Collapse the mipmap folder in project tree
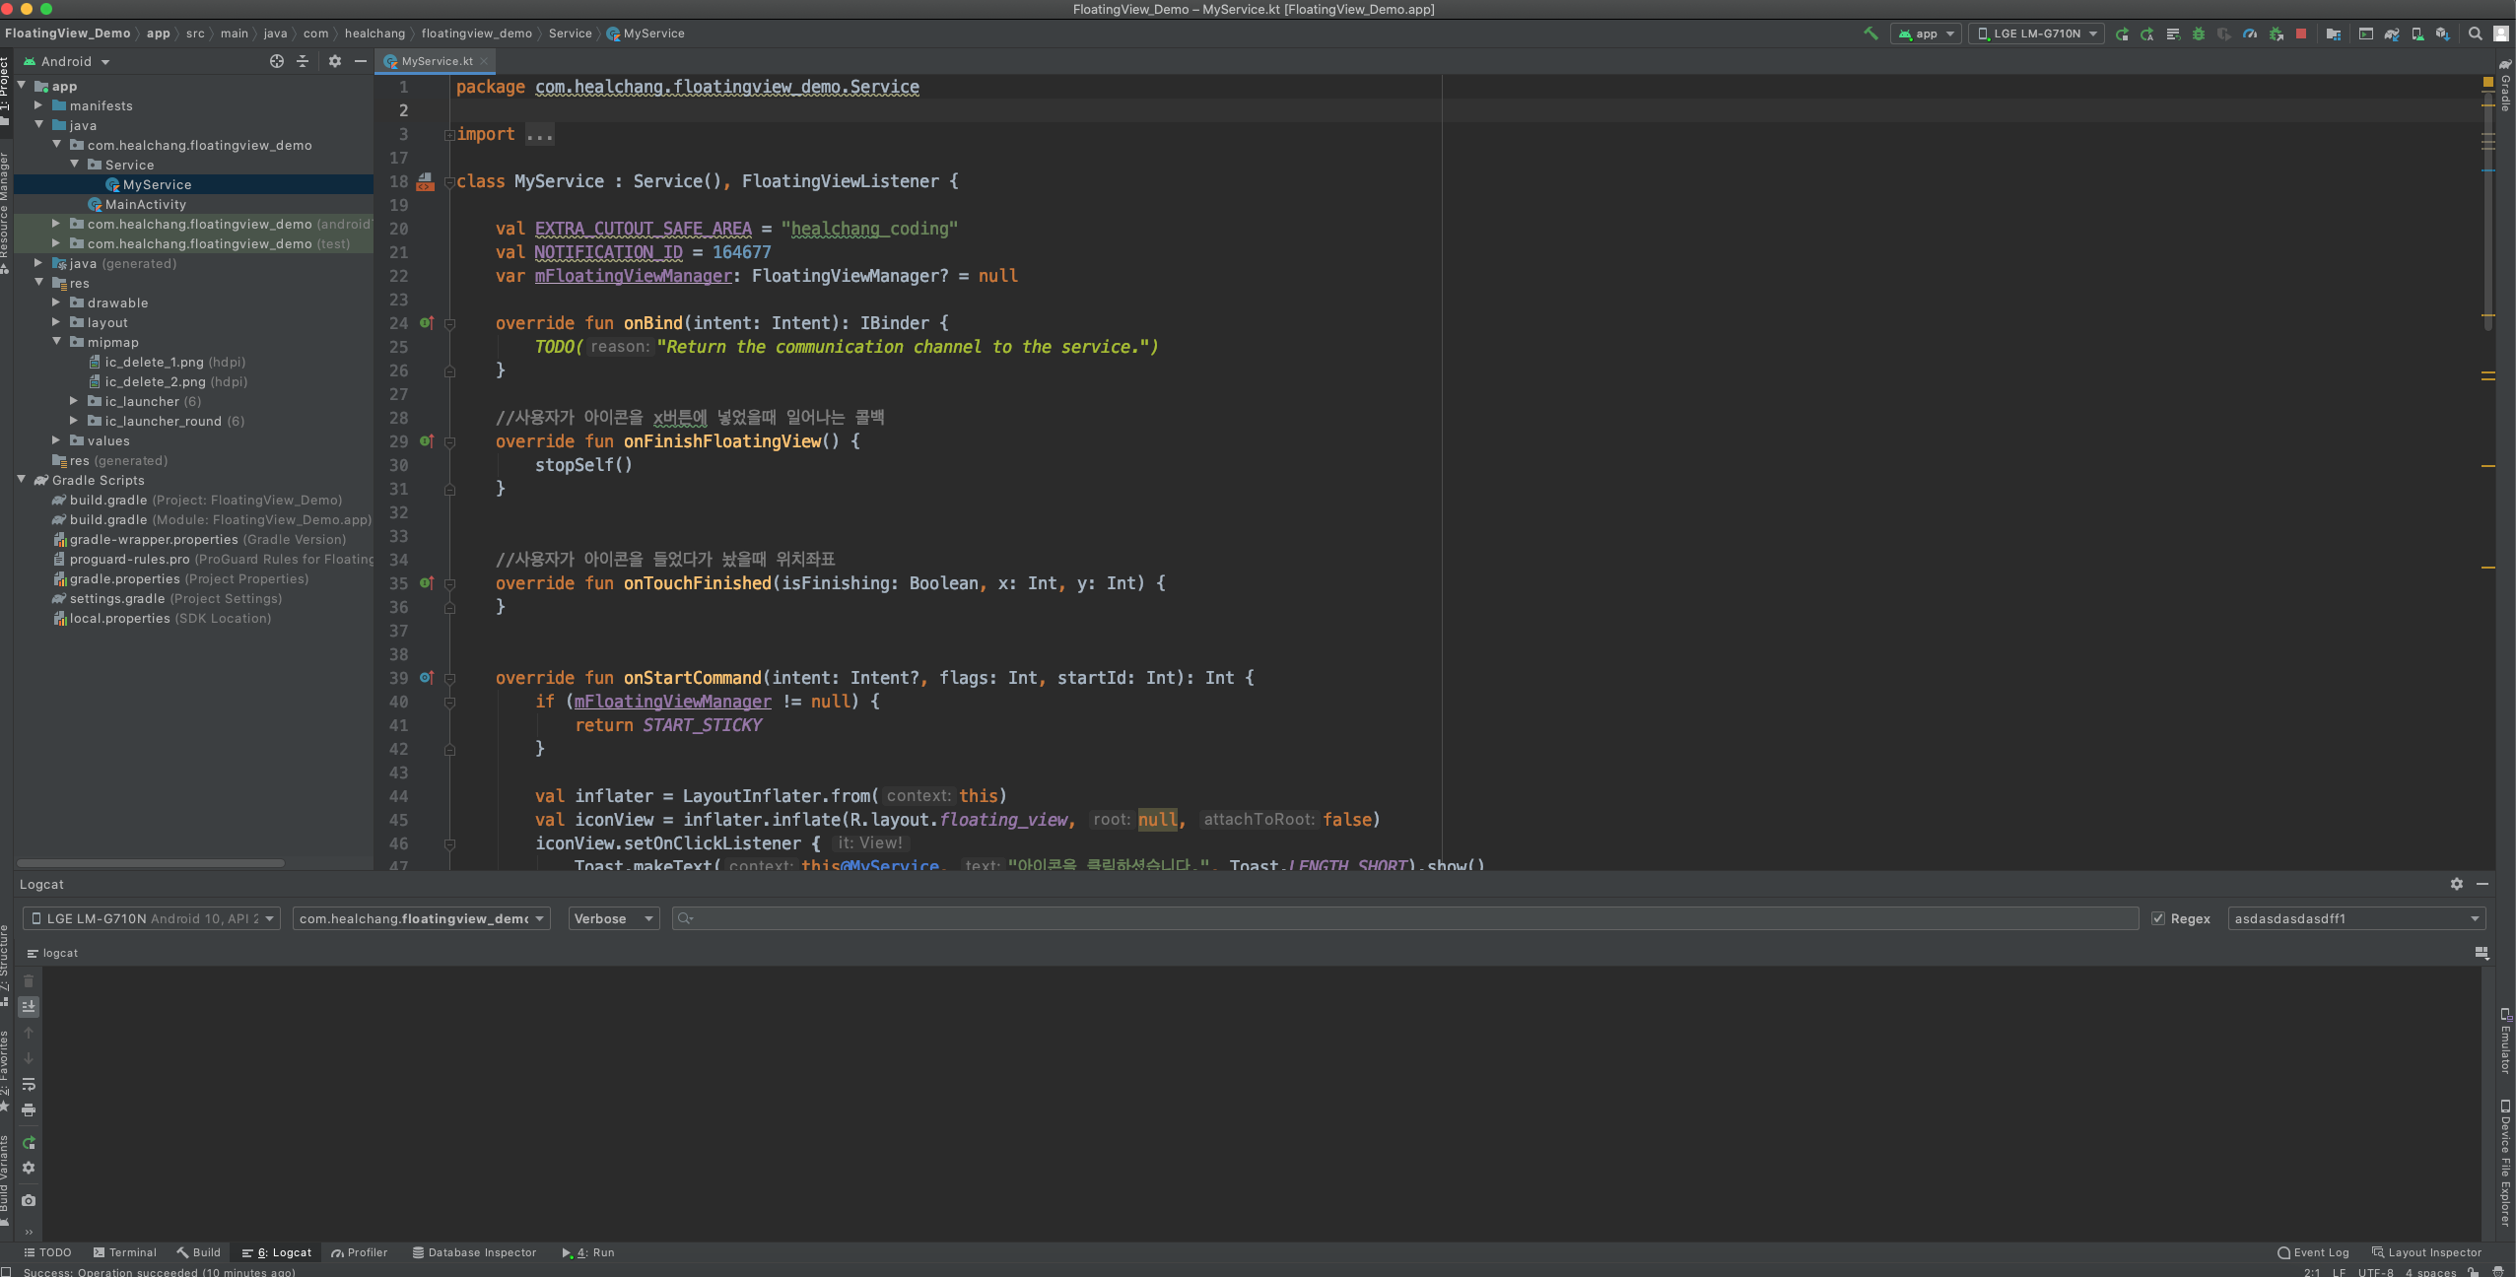The image size is (2516, 1277). 57,342
